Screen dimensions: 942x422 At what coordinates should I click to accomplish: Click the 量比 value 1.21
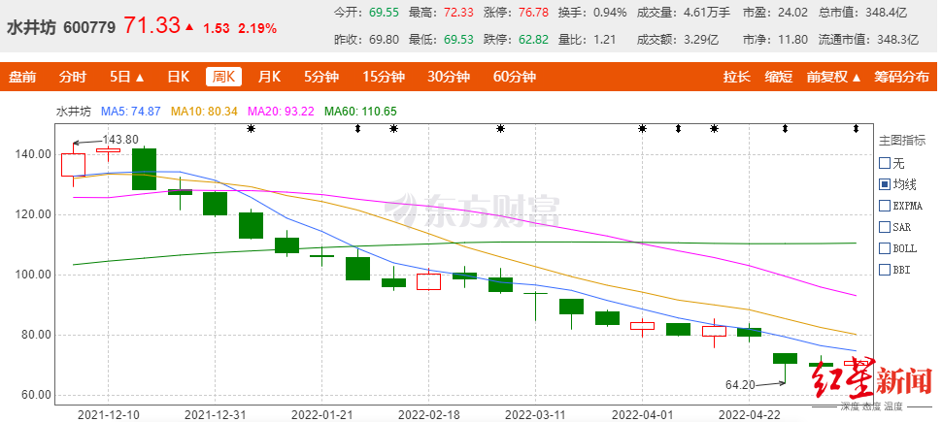(604, 40)
